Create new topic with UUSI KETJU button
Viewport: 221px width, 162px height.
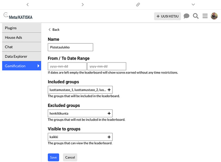pos(167,16)
